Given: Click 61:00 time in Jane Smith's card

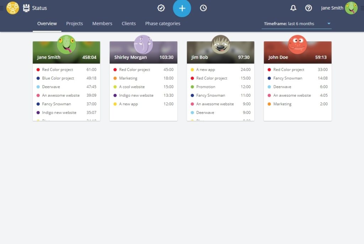Looking at the screenshot, I should point(91,69).
